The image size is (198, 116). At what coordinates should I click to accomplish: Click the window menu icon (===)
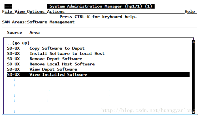click(x=8, y=6)
